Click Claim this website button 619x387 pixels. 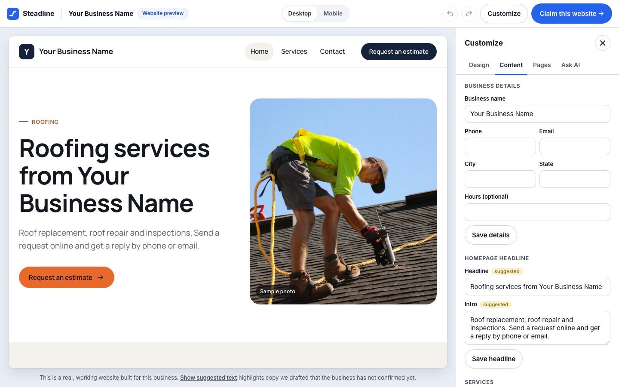coord(572,14)
